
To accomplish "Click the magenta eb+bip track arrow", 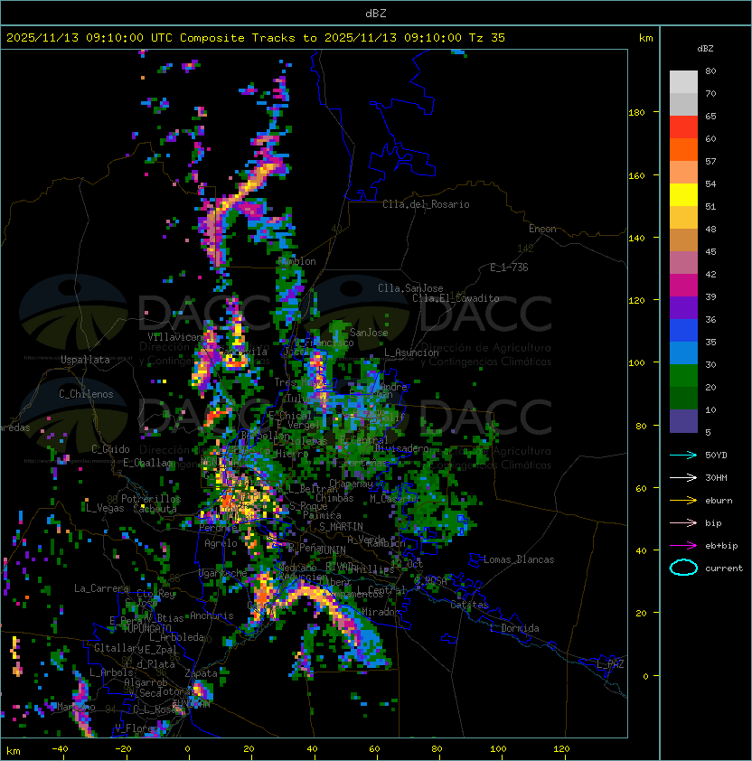I will [x=683, y=546].
